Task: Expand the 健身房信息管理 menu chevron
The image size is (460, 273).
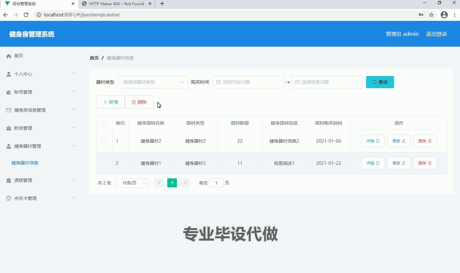Action: 74,110
